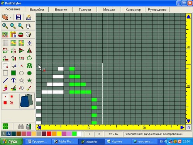
Task: Open dropdown arrow next to open file icon
Action: 11,17
